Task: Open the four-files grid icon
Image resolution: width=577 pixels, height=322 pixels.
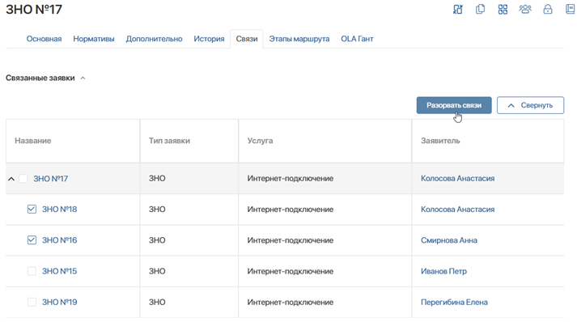Action: point(503,9)
